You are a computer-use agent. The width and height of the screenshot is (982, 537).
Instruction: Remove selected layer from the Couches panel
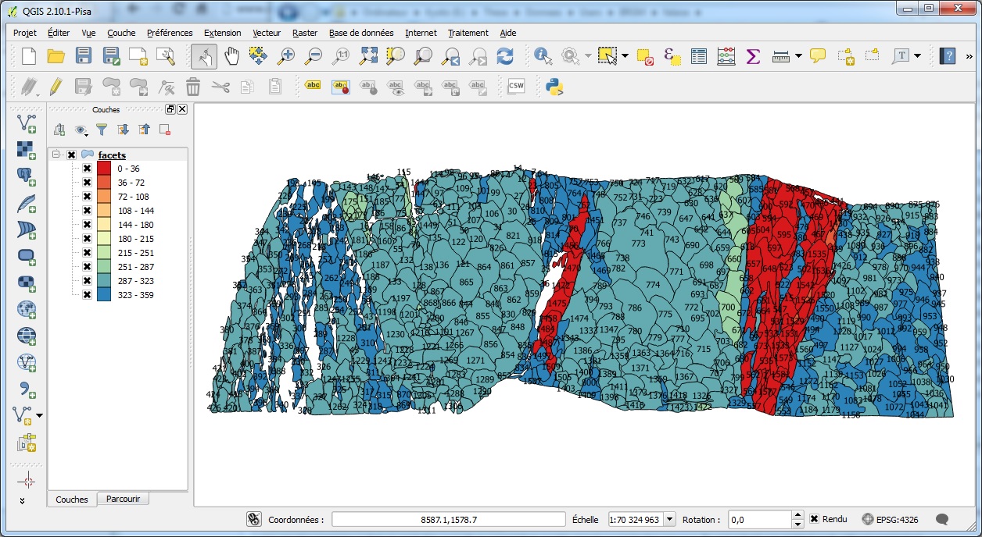click(x=165, y=130)
